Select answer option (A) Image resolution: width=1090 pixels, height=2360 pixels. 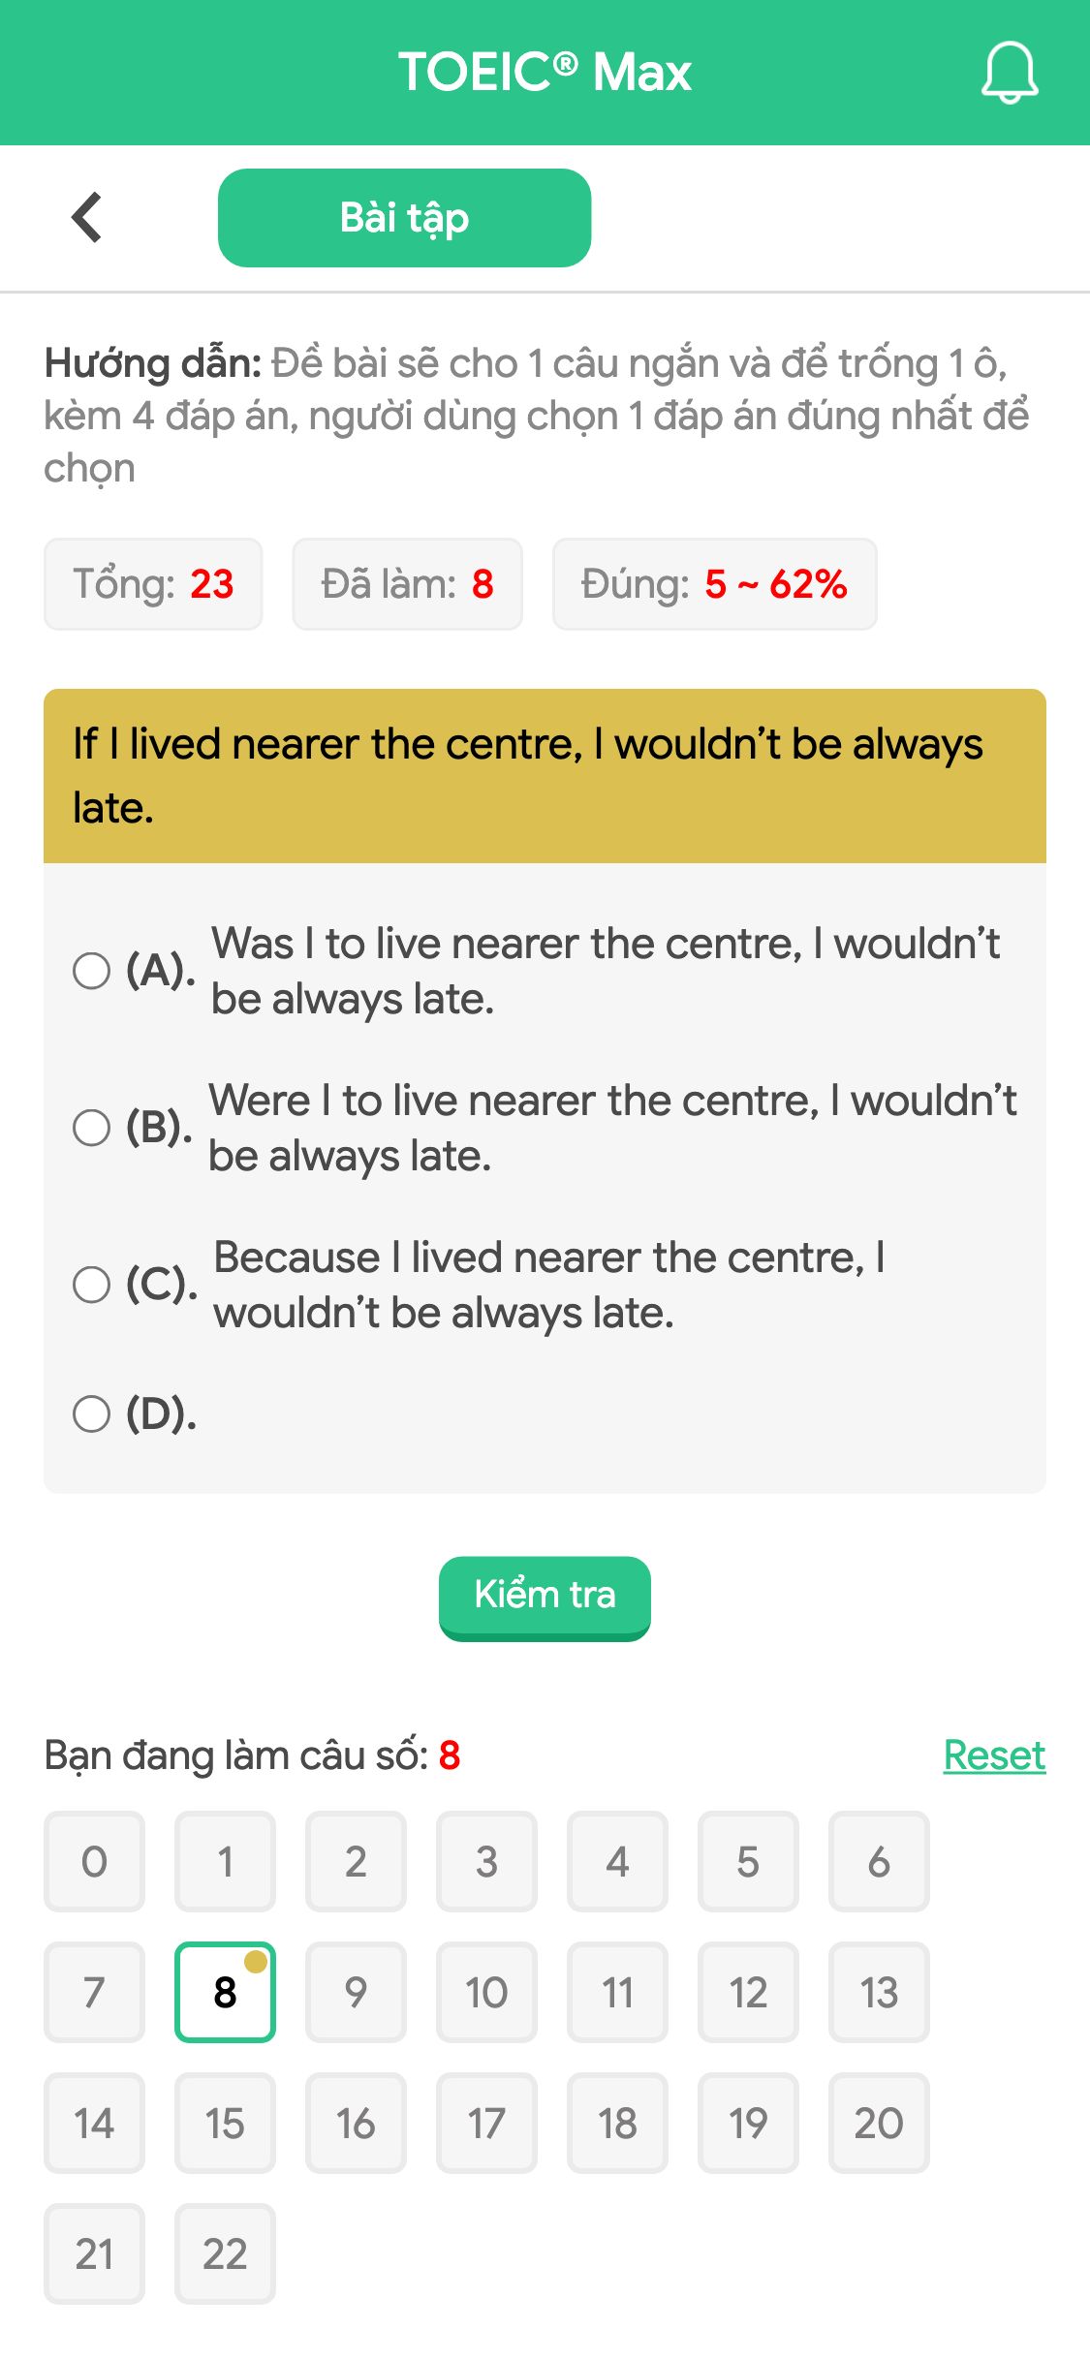(93, 971)
